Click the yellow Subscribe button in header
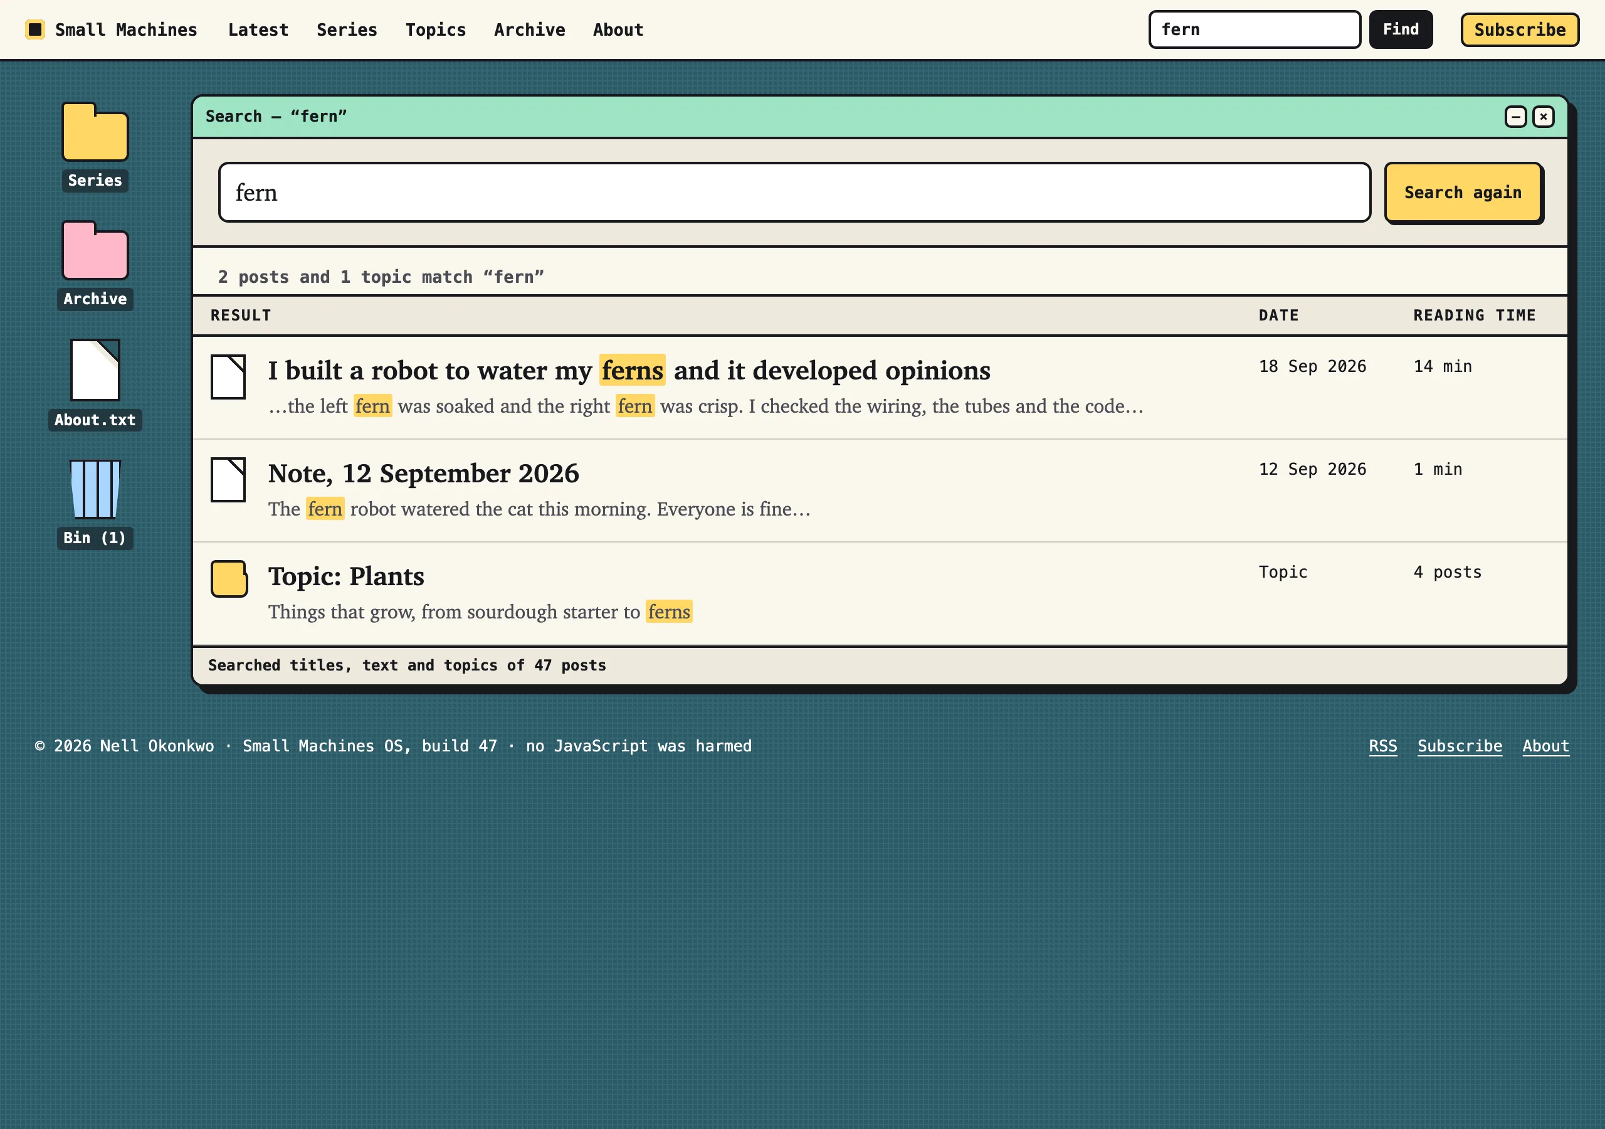 coord(1520,29)
